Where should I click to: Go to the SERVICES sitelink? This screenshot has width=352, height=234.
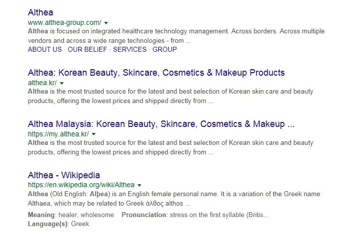(x=129, y=49)
